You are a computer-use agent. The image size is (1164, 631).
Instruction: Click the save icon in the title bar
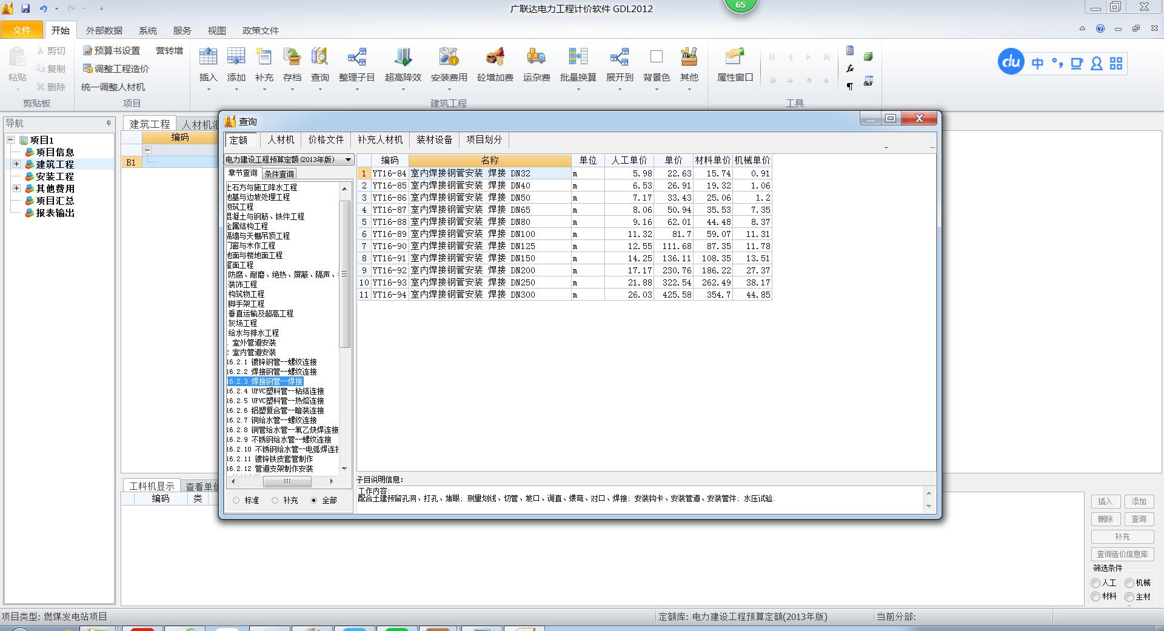tap(25, 8)
